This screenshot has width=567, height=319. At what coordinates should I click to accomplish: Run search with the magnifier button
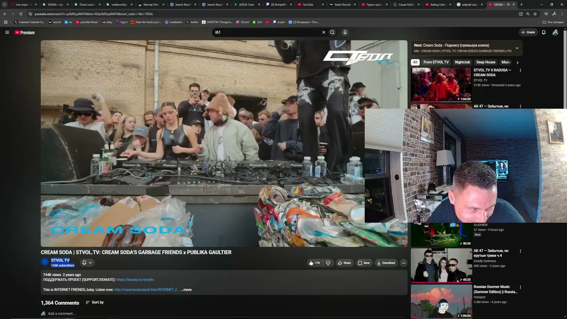point(332,32)
